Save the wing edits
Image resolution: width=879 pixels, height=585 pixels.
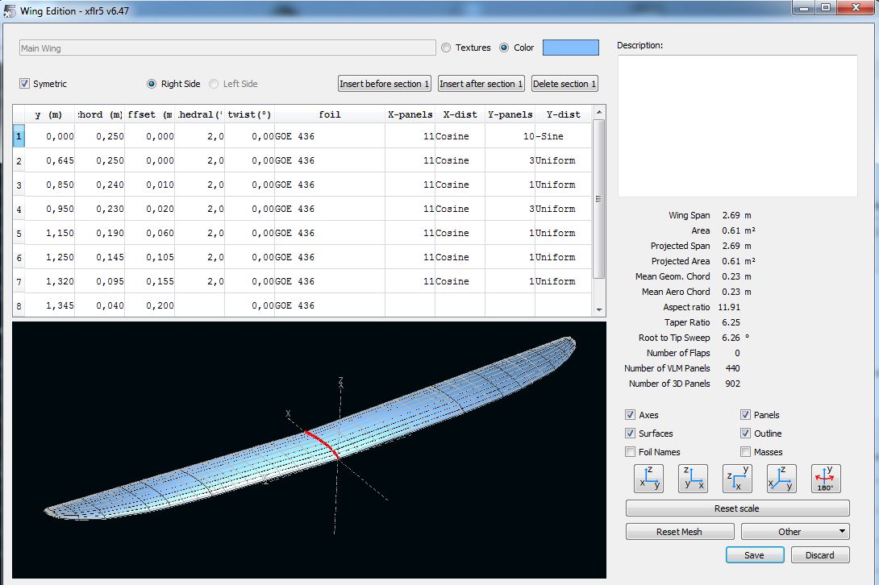pos(754,555)
